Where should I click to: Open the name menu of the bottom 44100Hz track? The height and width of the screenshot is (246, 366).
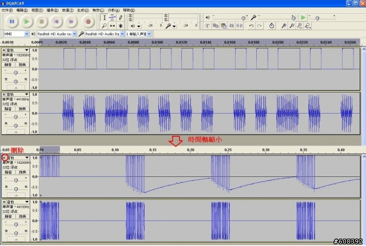pos(18,202)
